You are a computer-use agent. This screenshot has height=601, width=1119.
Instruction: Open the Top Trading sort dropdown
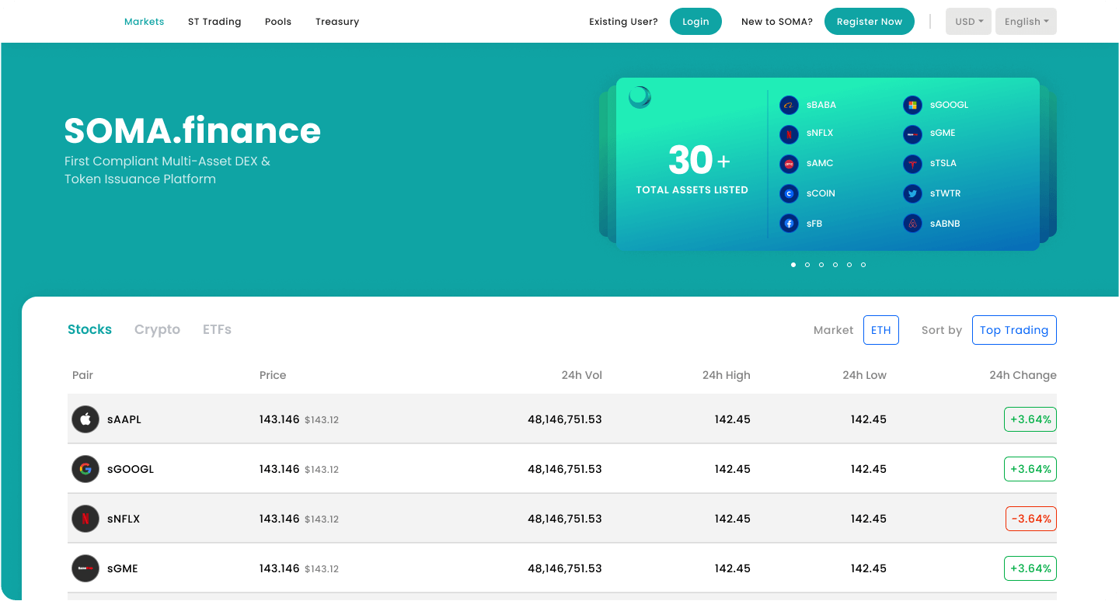pyautogui.click(x=1014, y=330)
